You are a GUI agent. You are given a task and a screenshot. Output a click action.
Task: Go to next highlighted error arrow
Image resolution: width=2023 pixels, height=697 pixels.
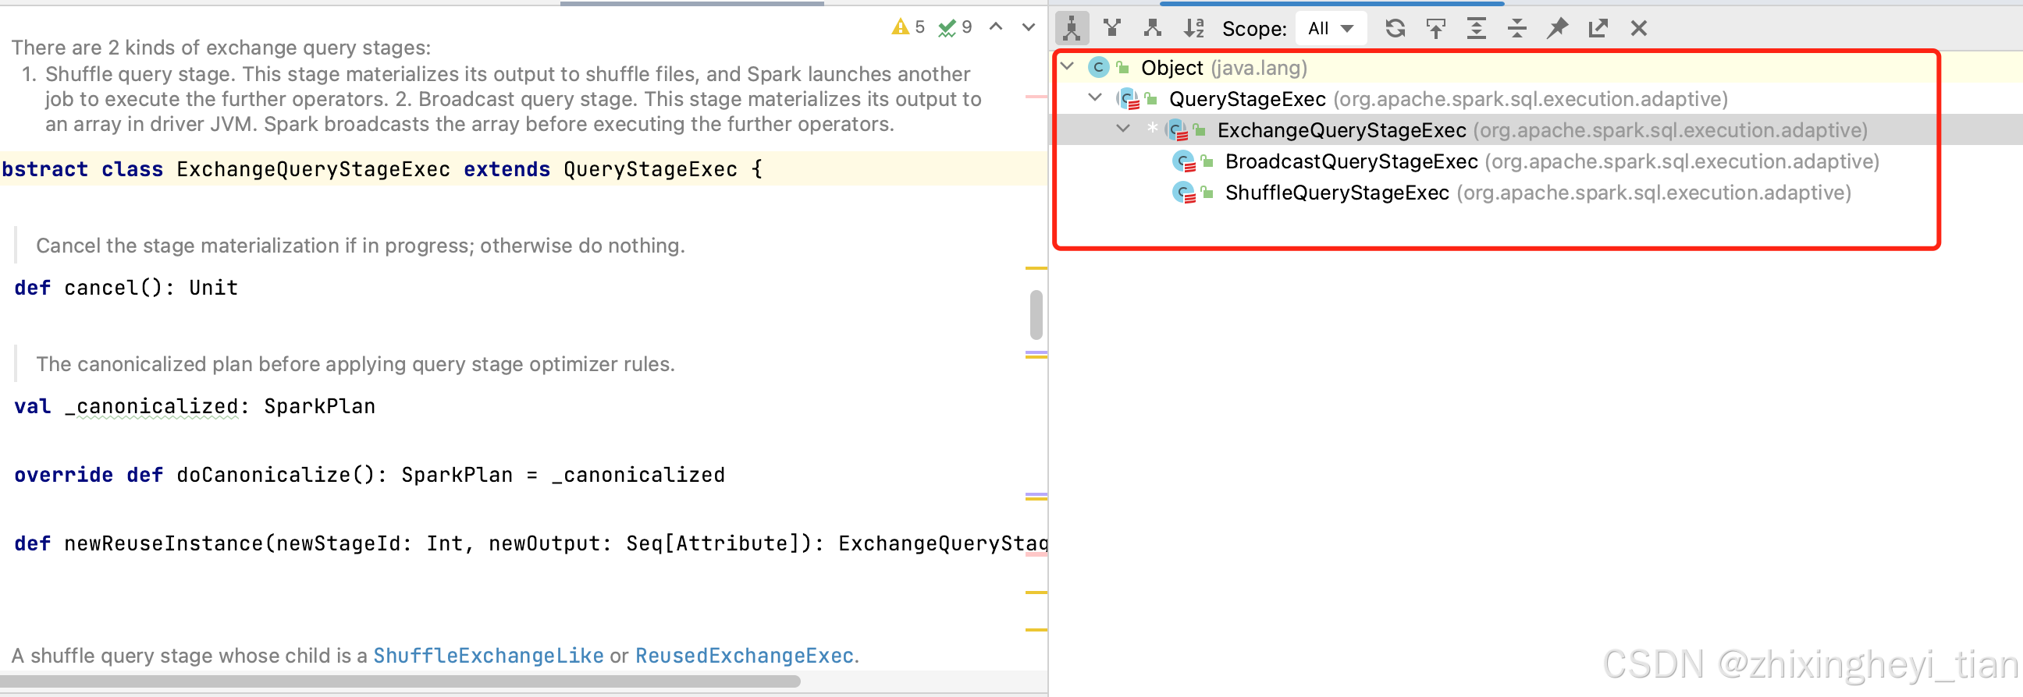pos(1028,27)
